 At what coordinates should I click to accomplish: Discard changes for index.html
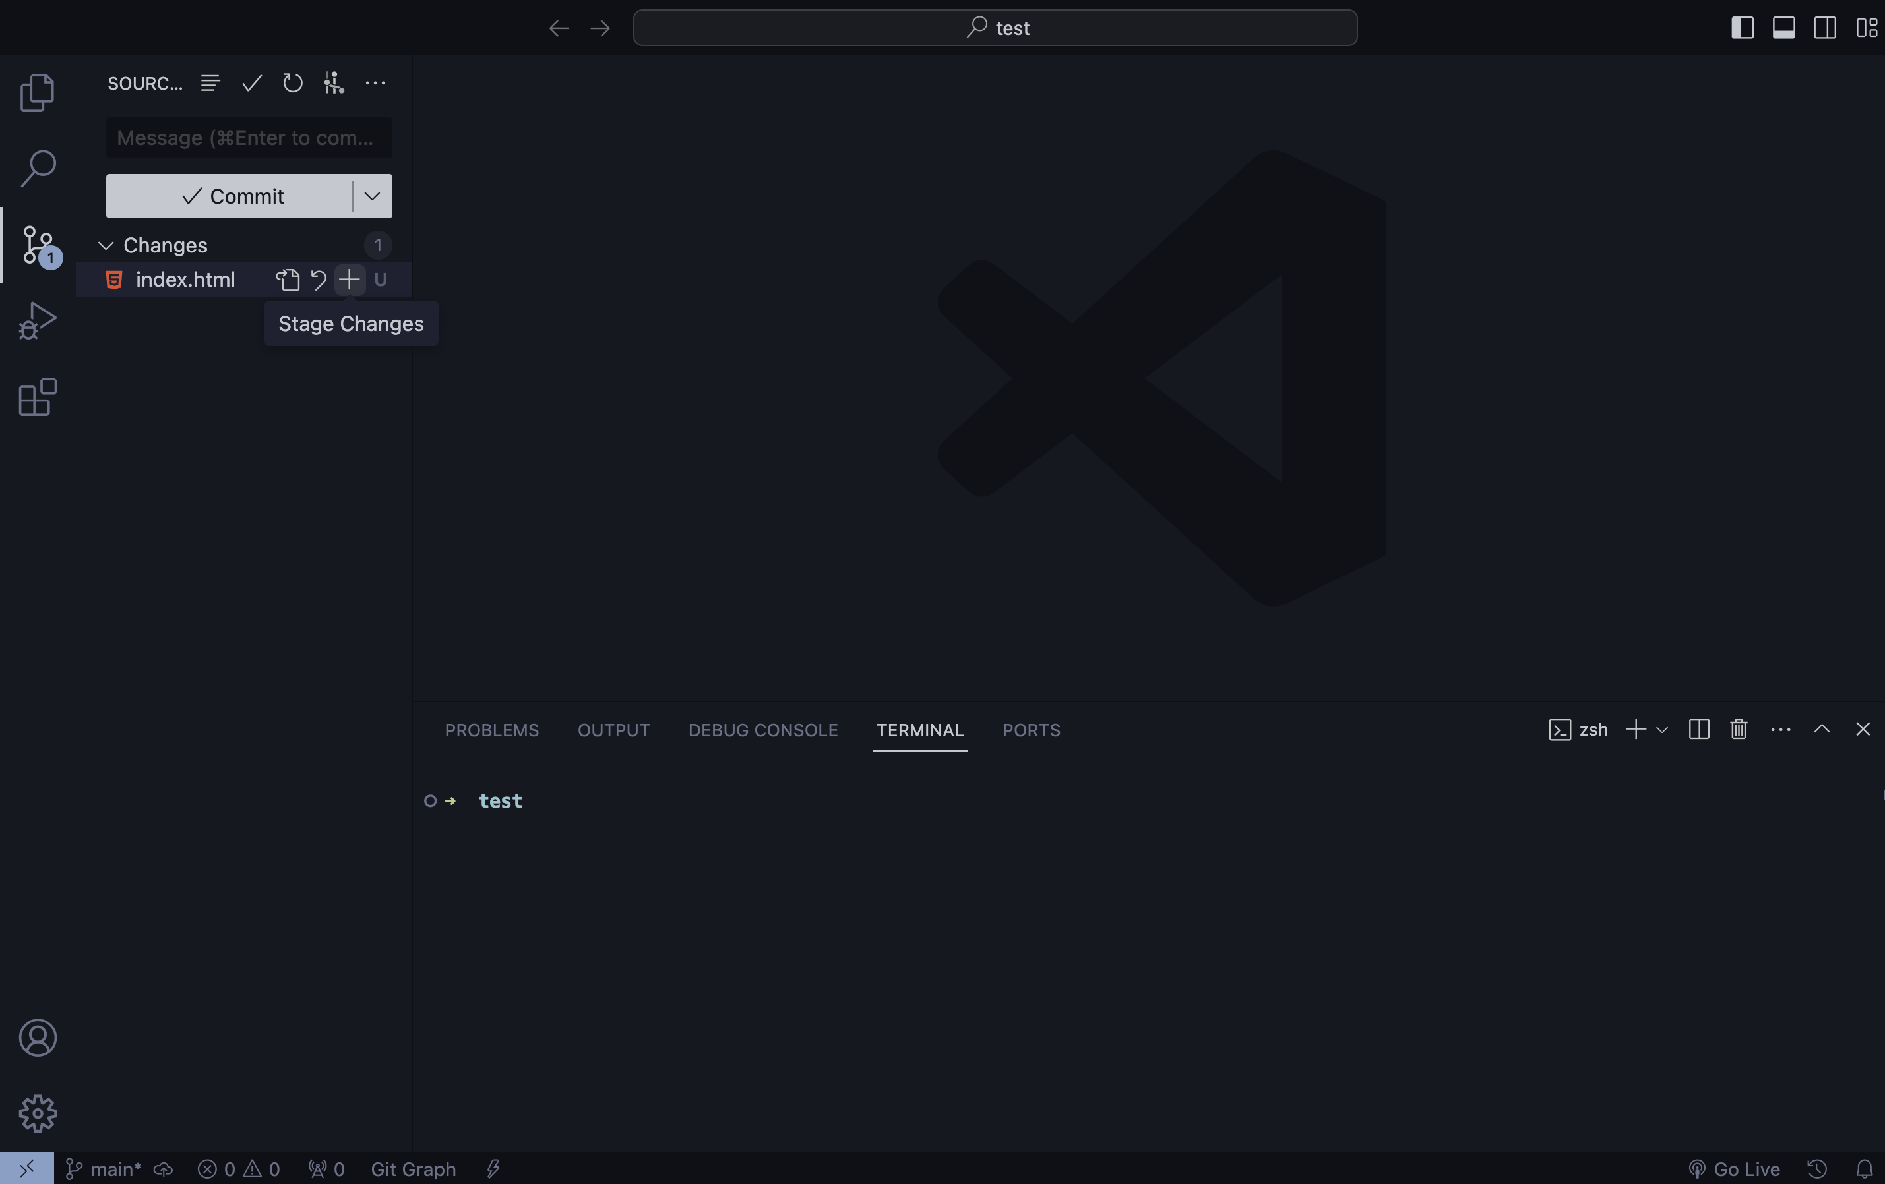click(x=318, y=280)
